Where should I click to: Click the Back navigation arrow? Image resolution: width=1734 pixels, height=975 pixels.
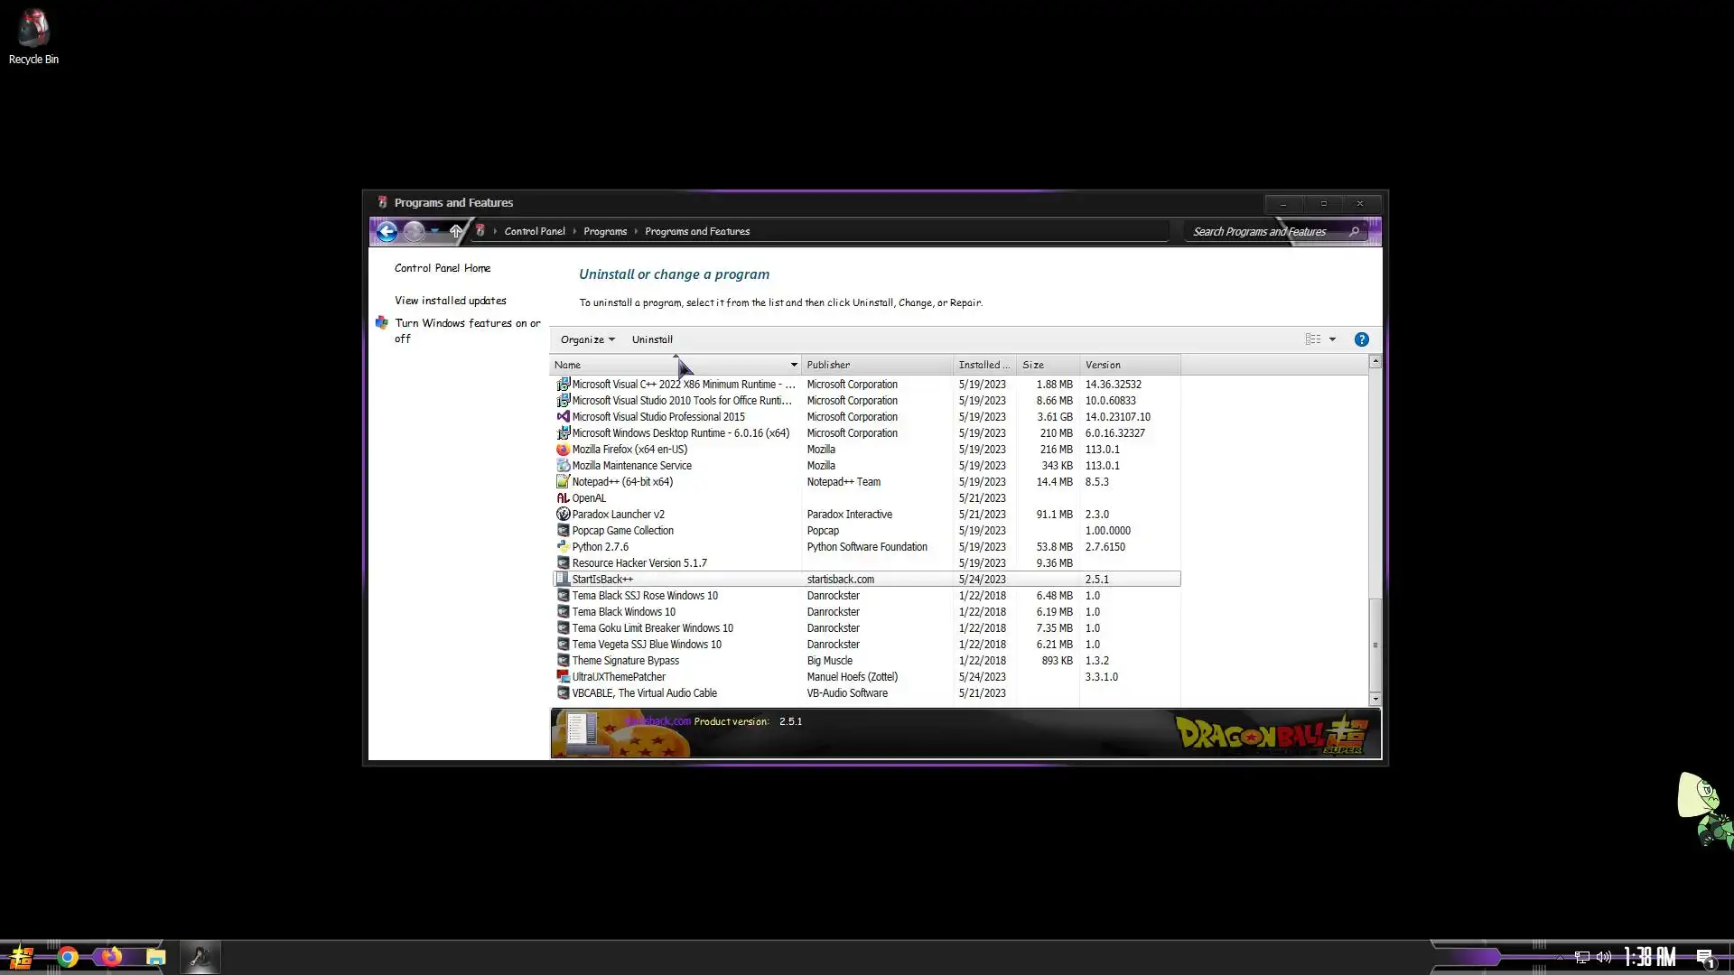point(387,231)
